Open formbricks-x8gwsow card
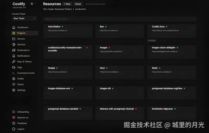This screenshot has height=133, width=209. pyautogui.click(x=172, y=113)
